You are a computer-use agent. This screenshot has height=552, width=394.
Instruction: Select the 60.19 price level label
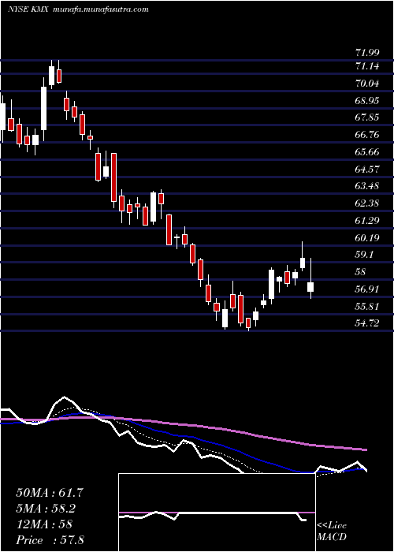[368, 238]
